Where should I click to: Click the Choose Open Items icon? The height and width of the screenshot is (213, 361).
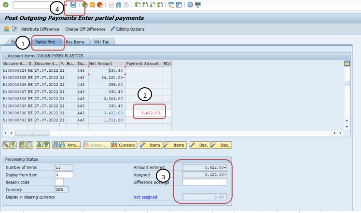[x=6, y=29]
